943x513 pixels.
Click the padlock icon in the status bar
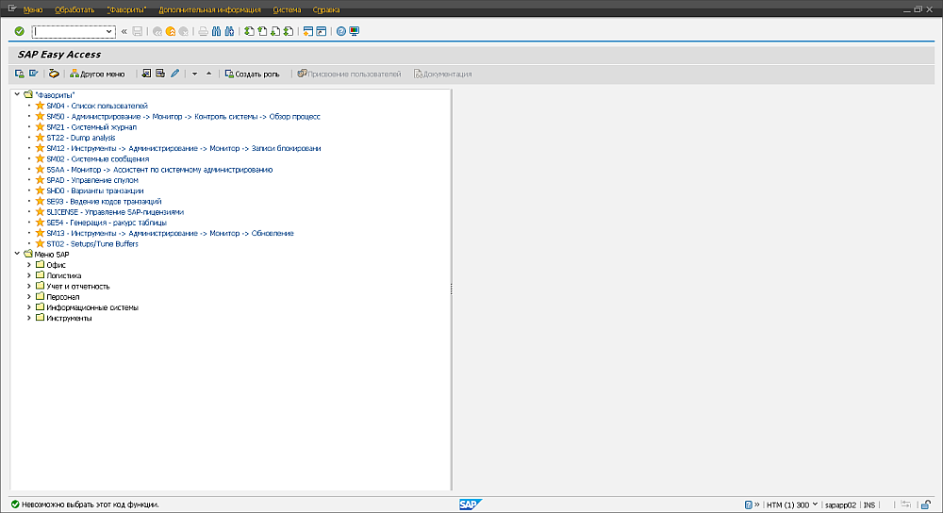(x=926, y=505)
